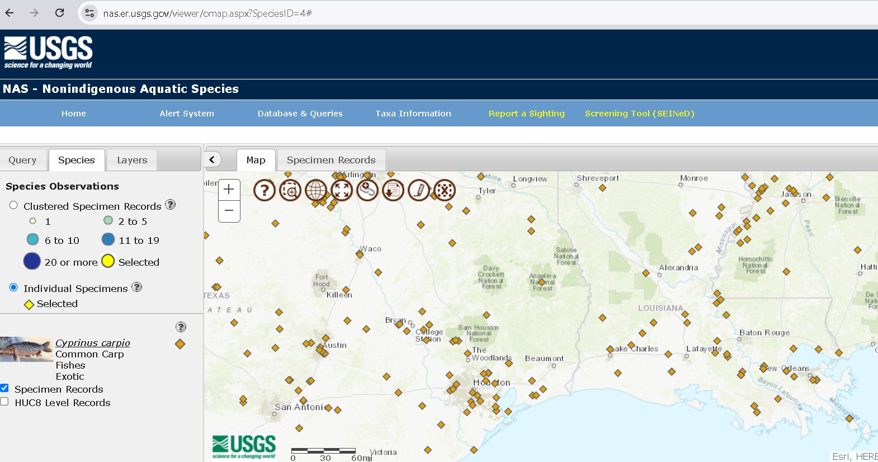Open the Taxa Information menu
The height and width of the screenshot is (462, 878).
(x=413, y=114)
